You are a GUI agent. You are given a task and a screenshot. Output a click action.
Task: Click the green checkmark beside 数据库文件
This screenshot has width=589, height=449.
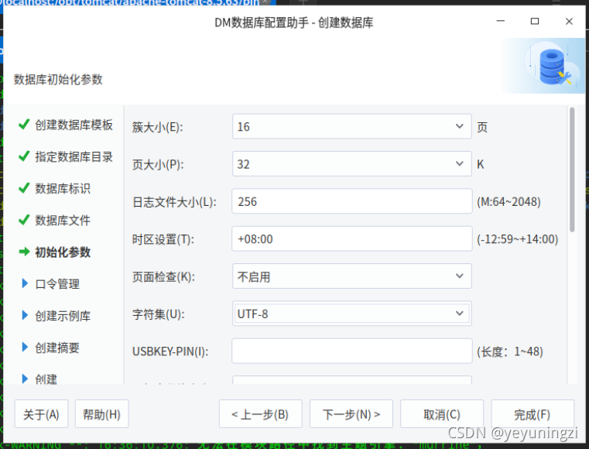pyautogui.click(x=24, y=219)
